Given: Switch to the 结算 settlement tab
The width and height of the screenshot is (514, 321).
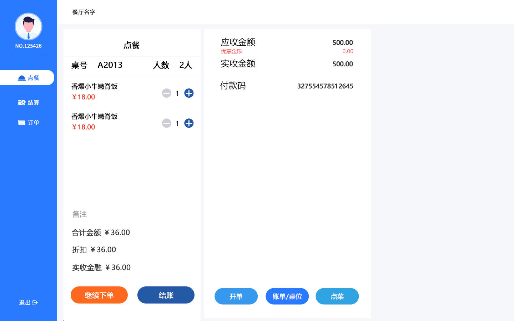Looking at the screenshot, I should [29, 103].
